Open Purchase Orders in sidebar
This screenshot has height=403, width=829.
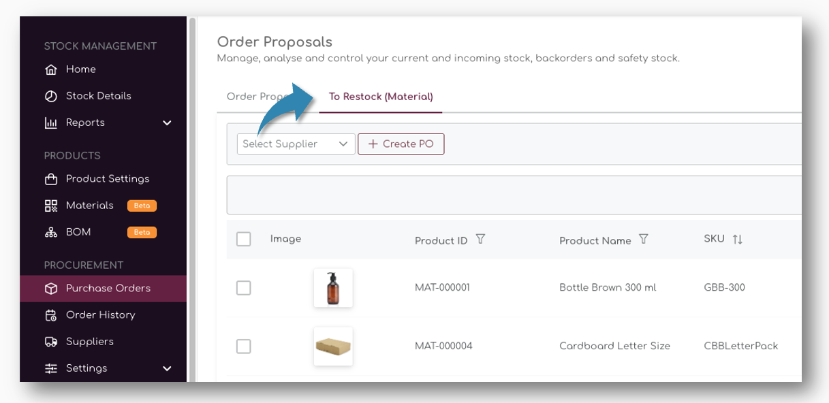108,289
